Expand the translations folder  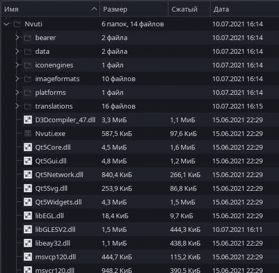[x=17, y=106]
